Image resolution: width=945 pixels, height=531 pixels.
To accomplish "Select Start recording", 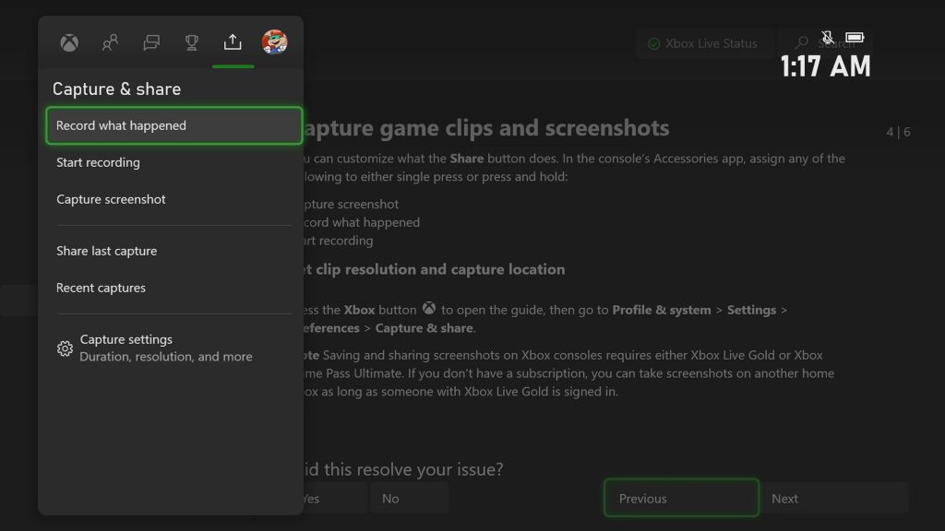I will (x=98, y=162).
